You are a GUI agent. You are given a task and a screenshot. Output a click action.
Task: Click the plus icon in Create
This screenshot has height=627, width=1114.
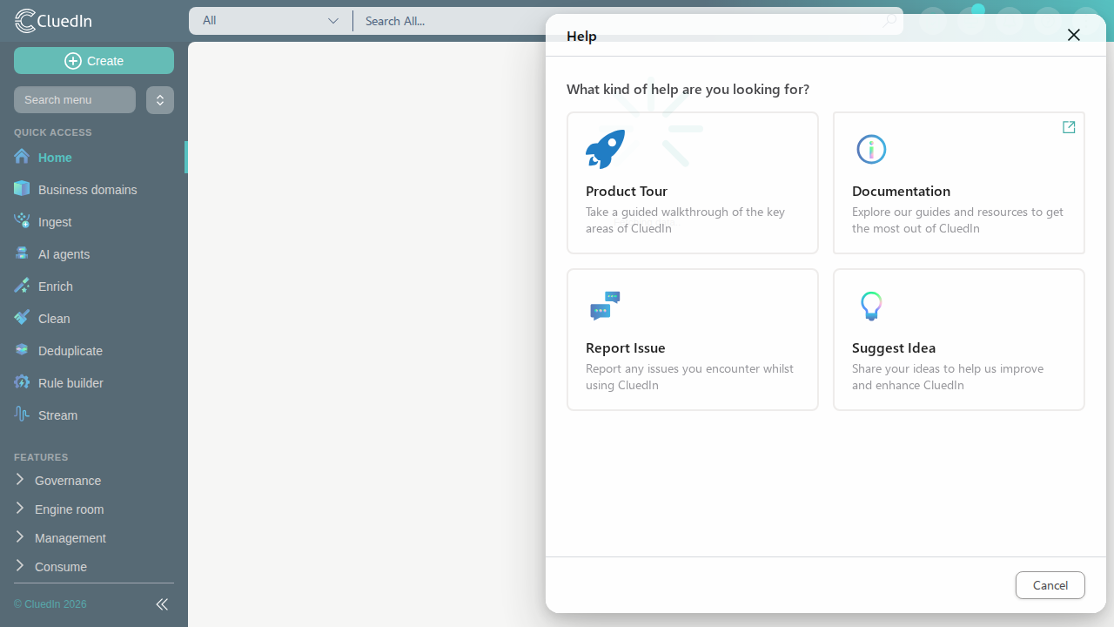click(73, 61)
